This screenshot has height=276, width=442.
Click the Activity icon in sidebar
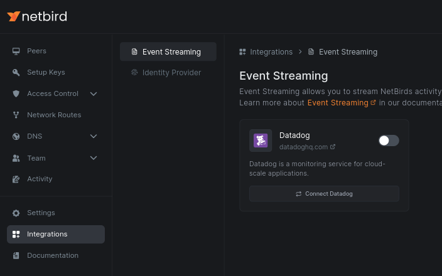pyautogui.click(x=16, y=179)
